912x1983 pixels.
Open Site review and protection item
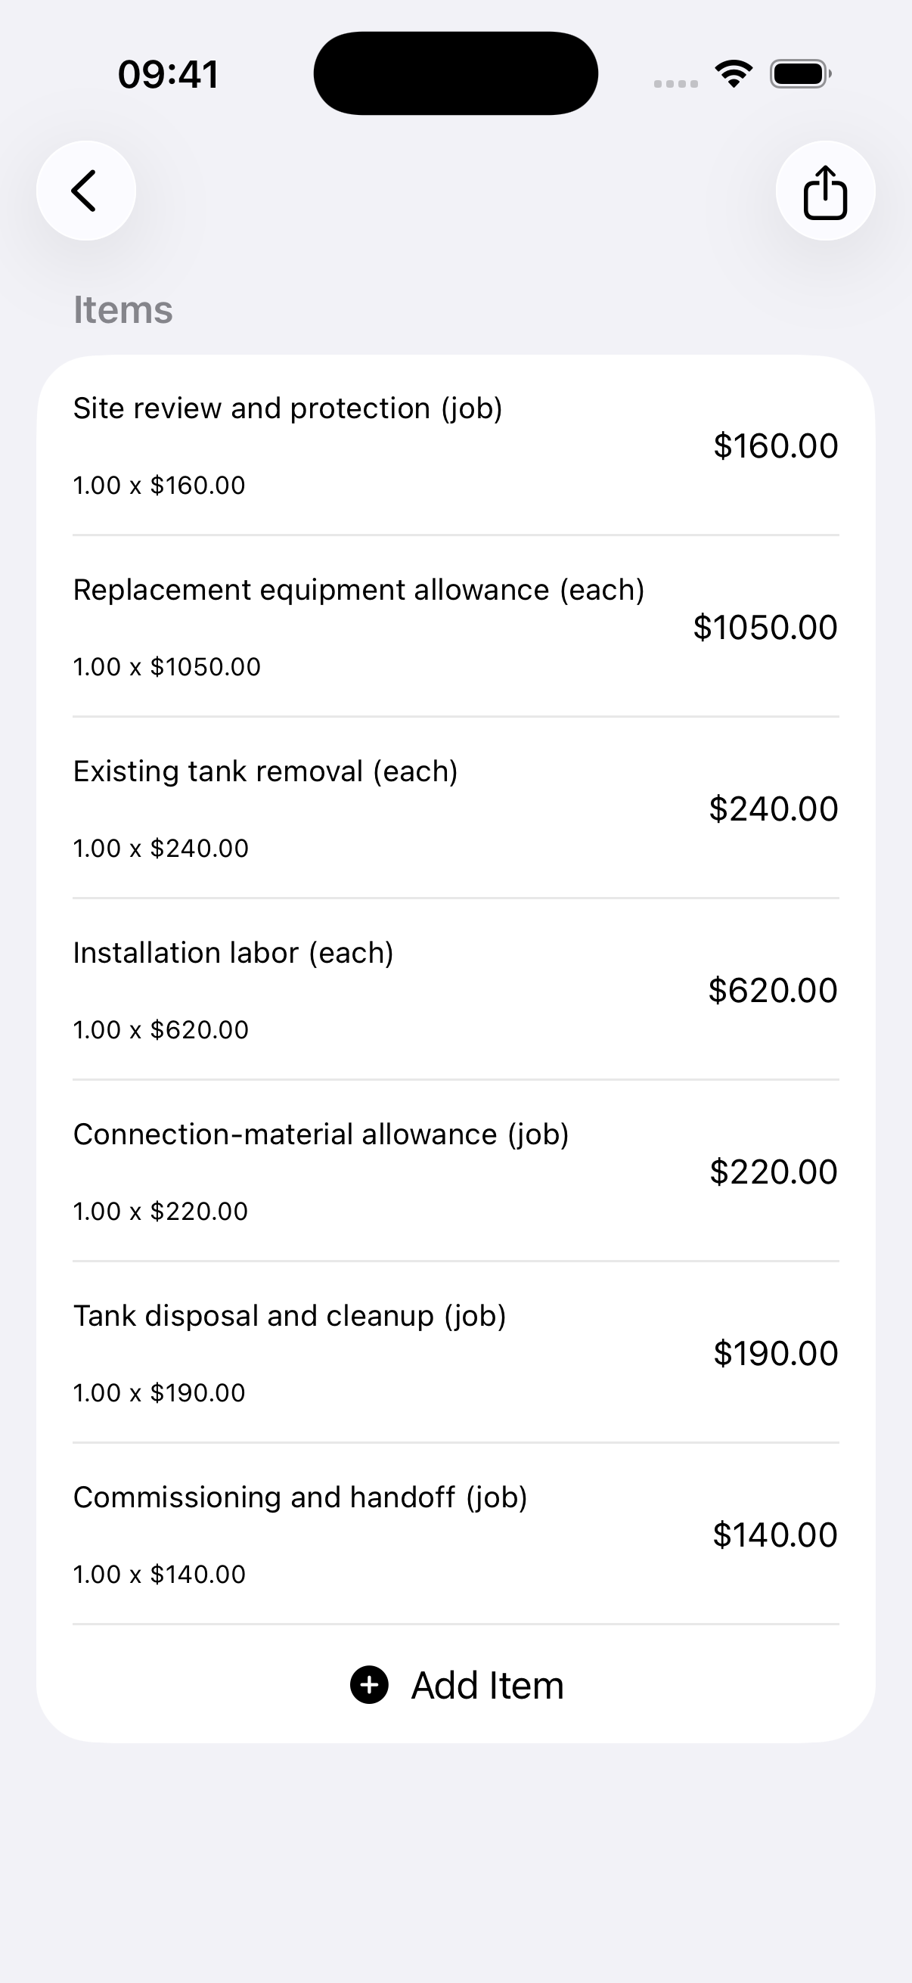pyautogui.click(x=455, y=445)
